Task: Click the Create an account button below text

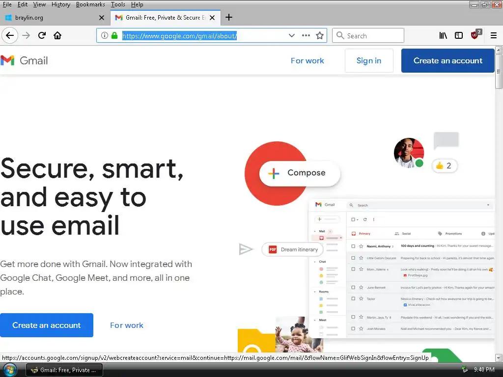Action: pyautogui.click(x=47, y=325)
